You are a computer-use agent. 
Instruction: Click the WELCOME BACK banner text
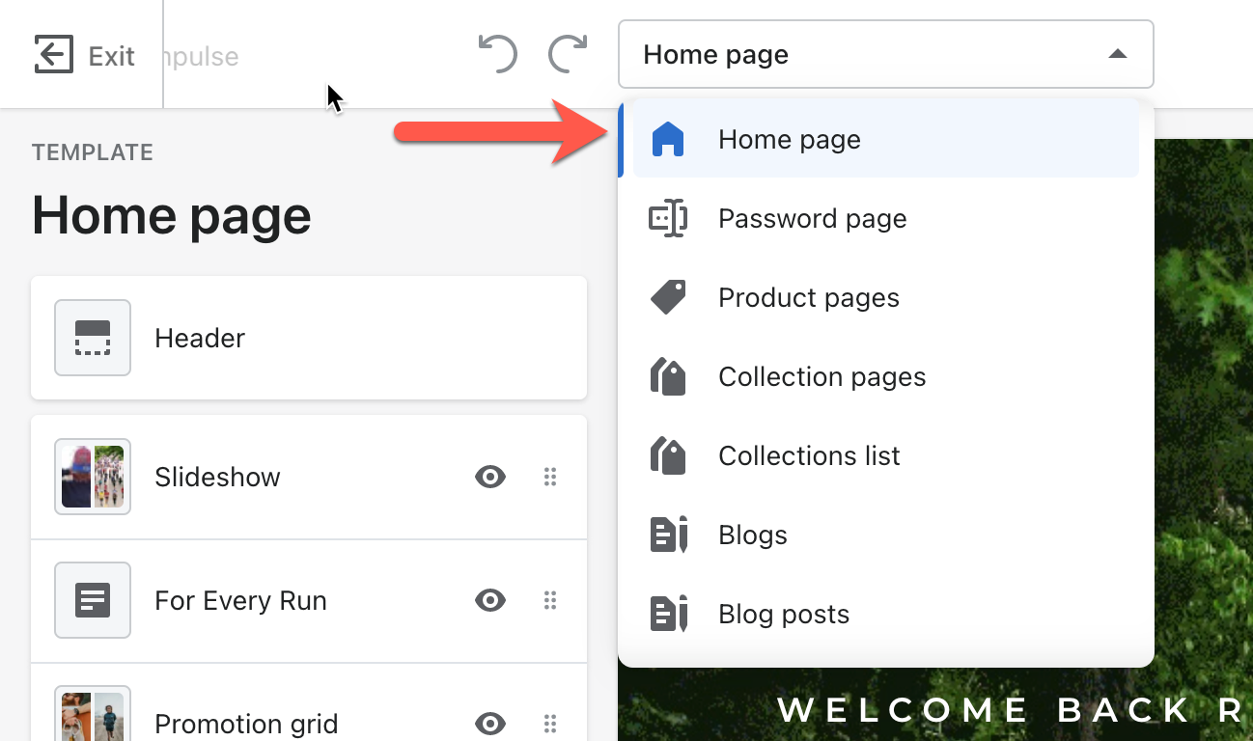click(1010, 710)
